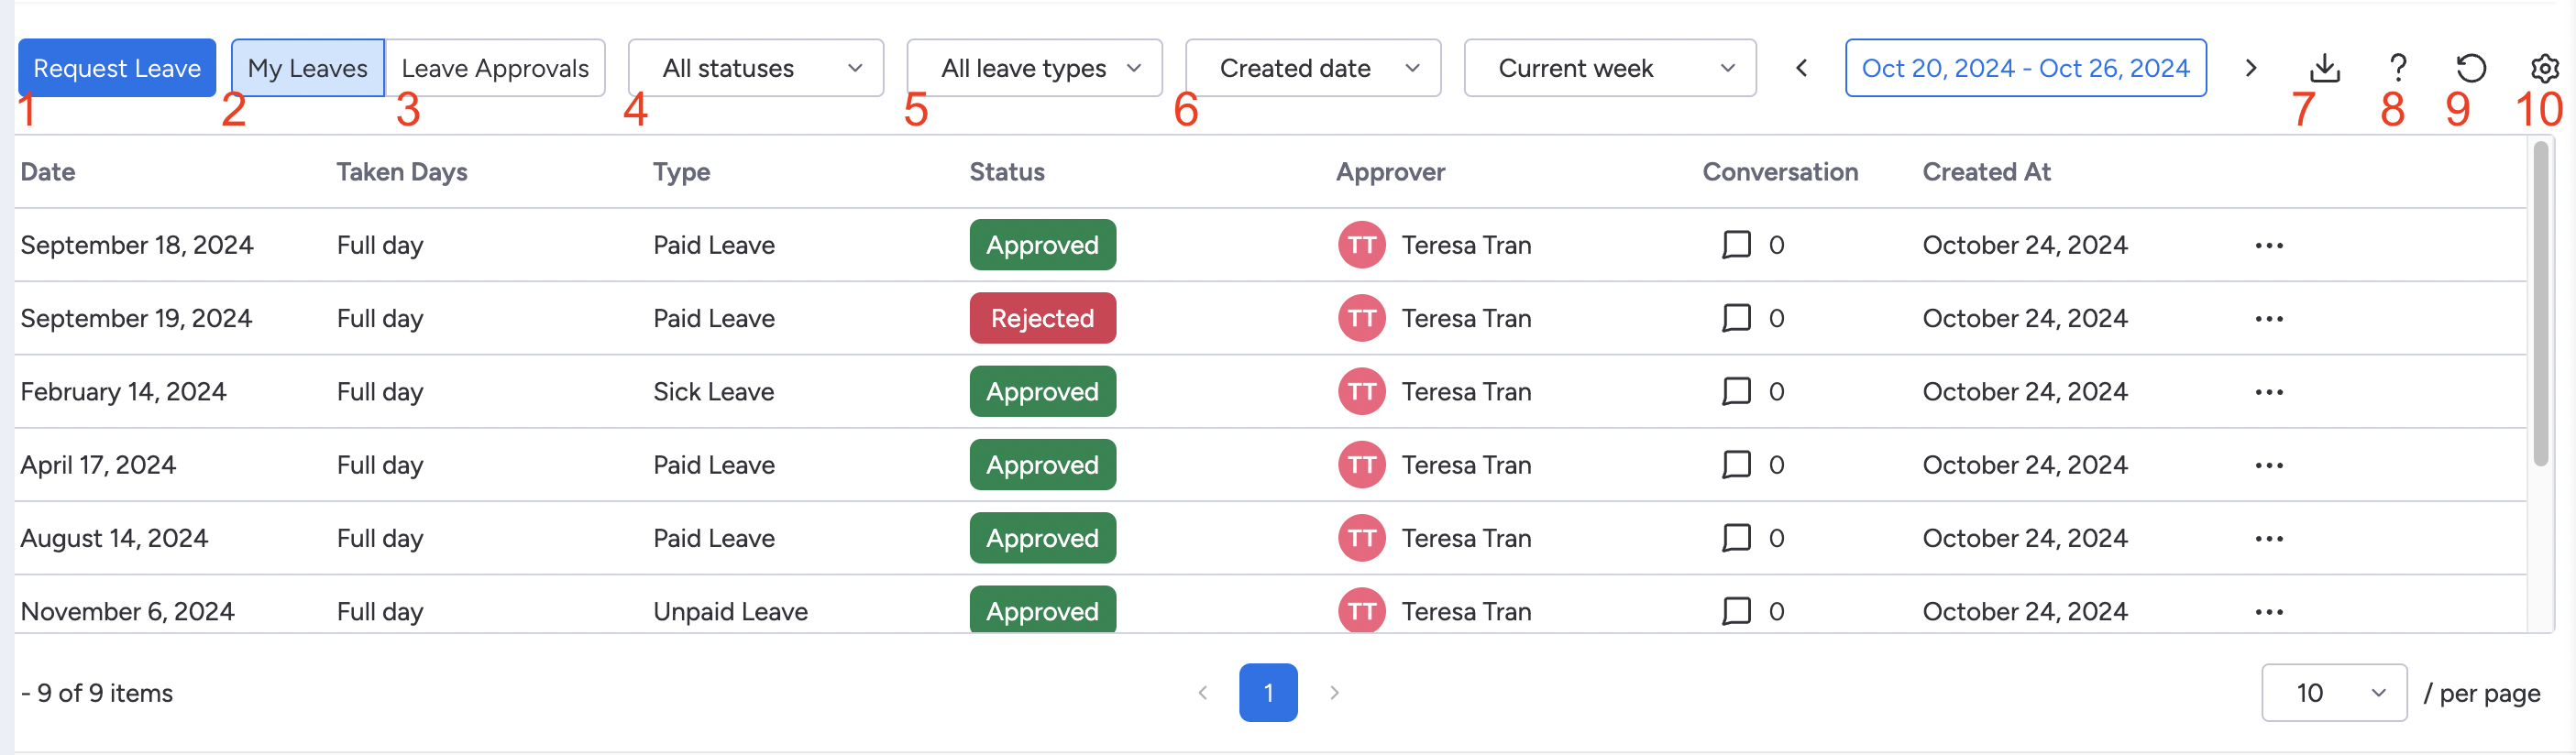Open more options for September 19 row

(2268, 319)
